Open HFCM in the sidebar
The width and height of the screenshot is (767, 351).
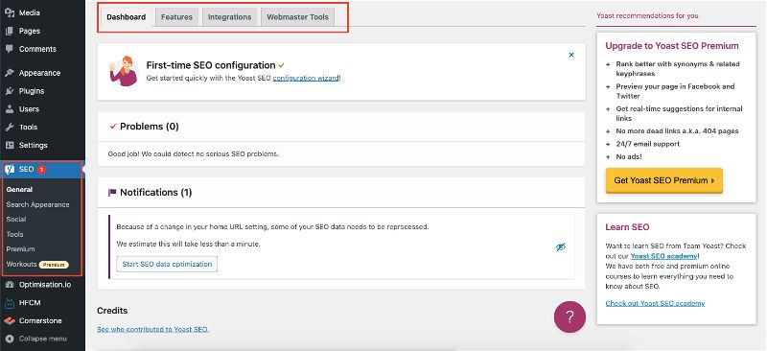30,303
